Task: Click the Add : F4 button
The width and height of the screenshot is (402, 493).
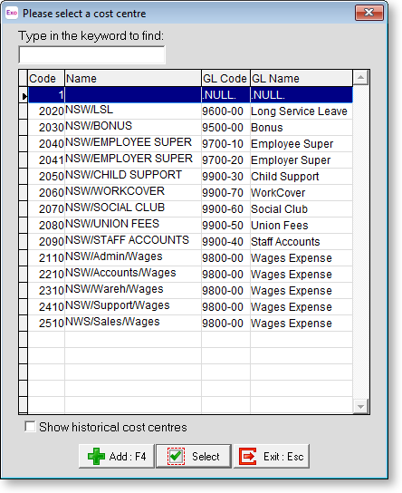Action: pos(117,456)
